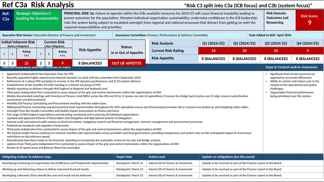Viewport: 324px width, 182px height.
Task: Click the red 'Risk Score: 9' box
Action: click(x=309, y=20)
